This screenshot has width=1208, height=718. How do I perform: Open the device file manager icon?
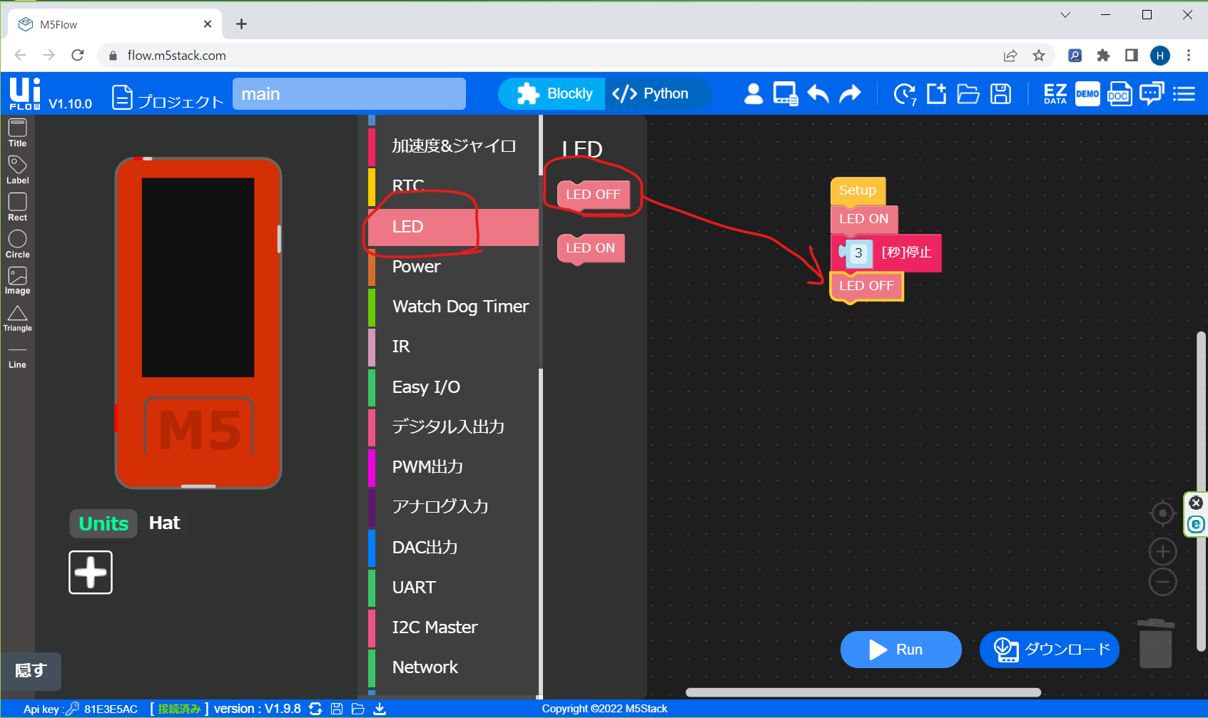click(x=786, y=93)
